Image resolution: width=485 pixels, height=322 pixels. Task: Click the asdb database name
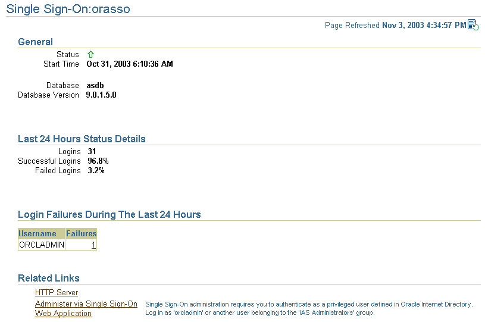[95, 85]
